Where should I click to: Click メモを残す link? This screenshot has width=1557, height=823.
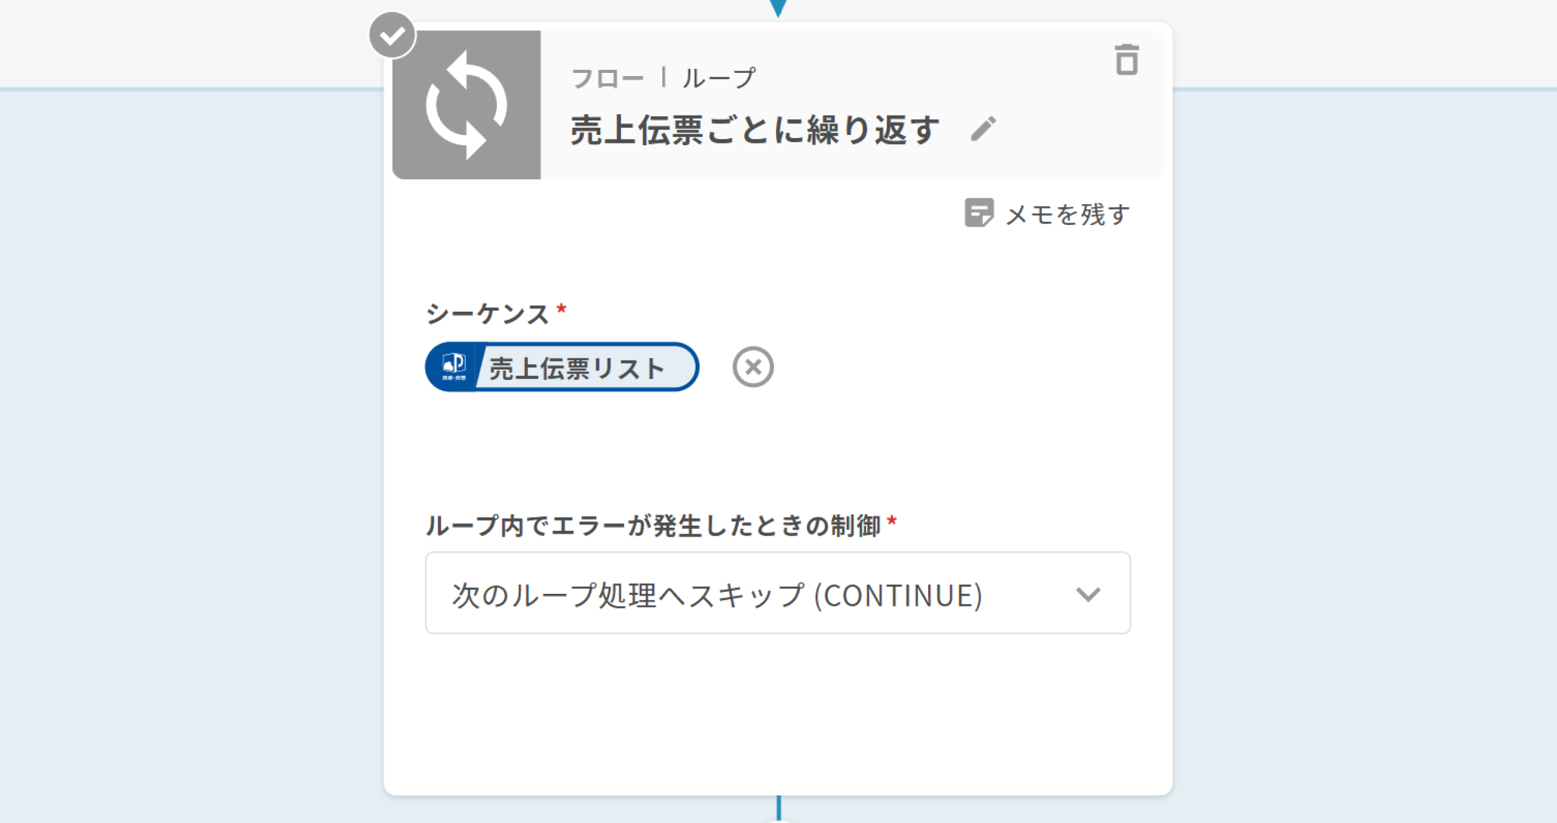pos(1067,214)
